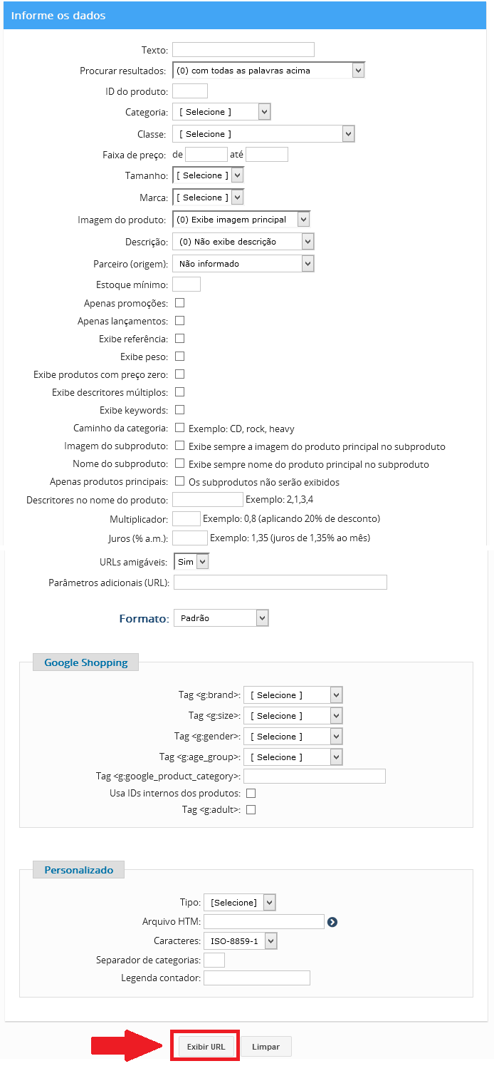Check Apenas produtos principais box
Viewport: 494px width, 1066px height.
pos(180,481)
